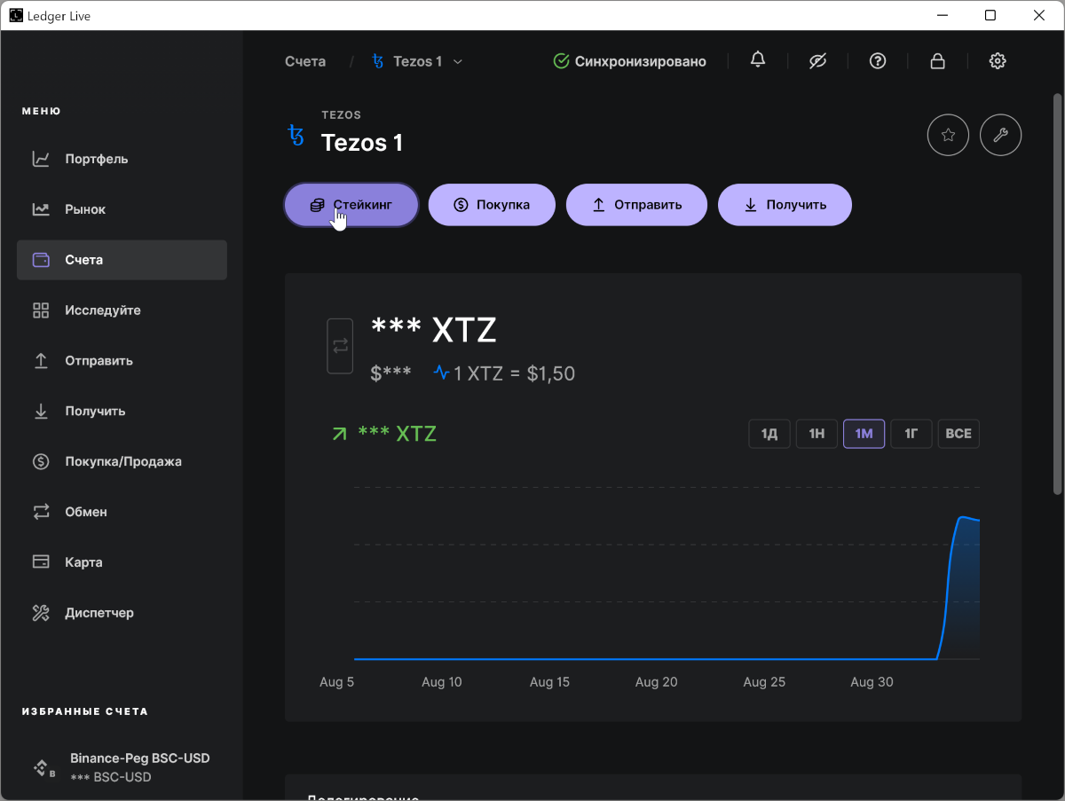
Task: Click the Исследуйте grid icon
Action: 41,310
